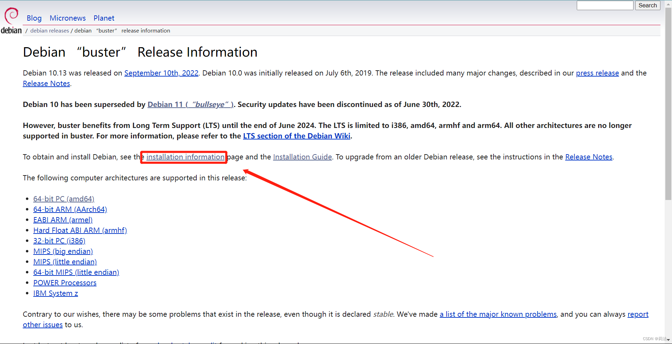The image size is (672, 344).
Task: Click the search input field
Action: pos(605,5)
